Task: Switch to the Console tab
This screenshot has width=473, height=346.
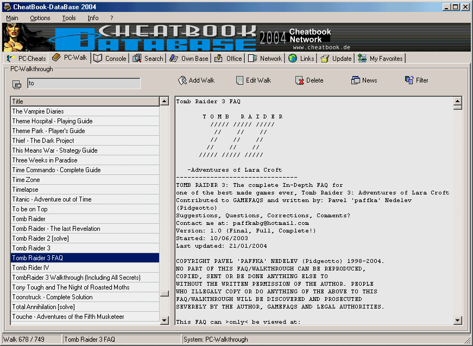Action: pos(110,59)
